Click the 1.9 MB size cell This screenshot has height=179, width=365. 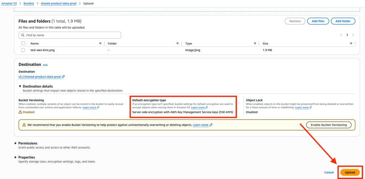coord(267,50)
